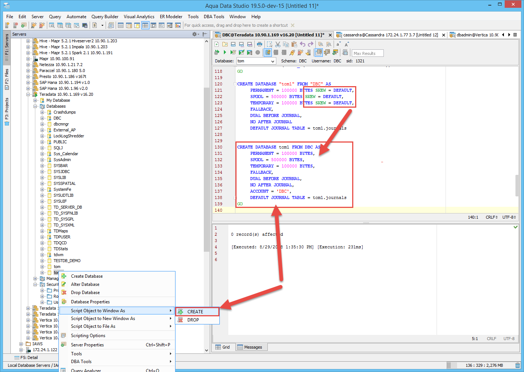This screenshot has width=524, height=372.
Task: Toggle the highlighted grid view icon in main toolbar
Action: click(x=145, y=25)
